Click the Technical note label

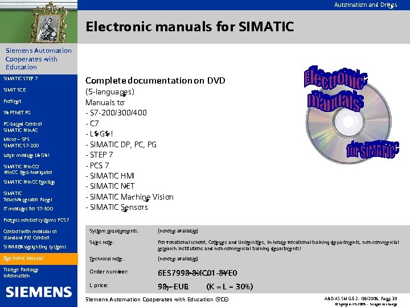106,259
